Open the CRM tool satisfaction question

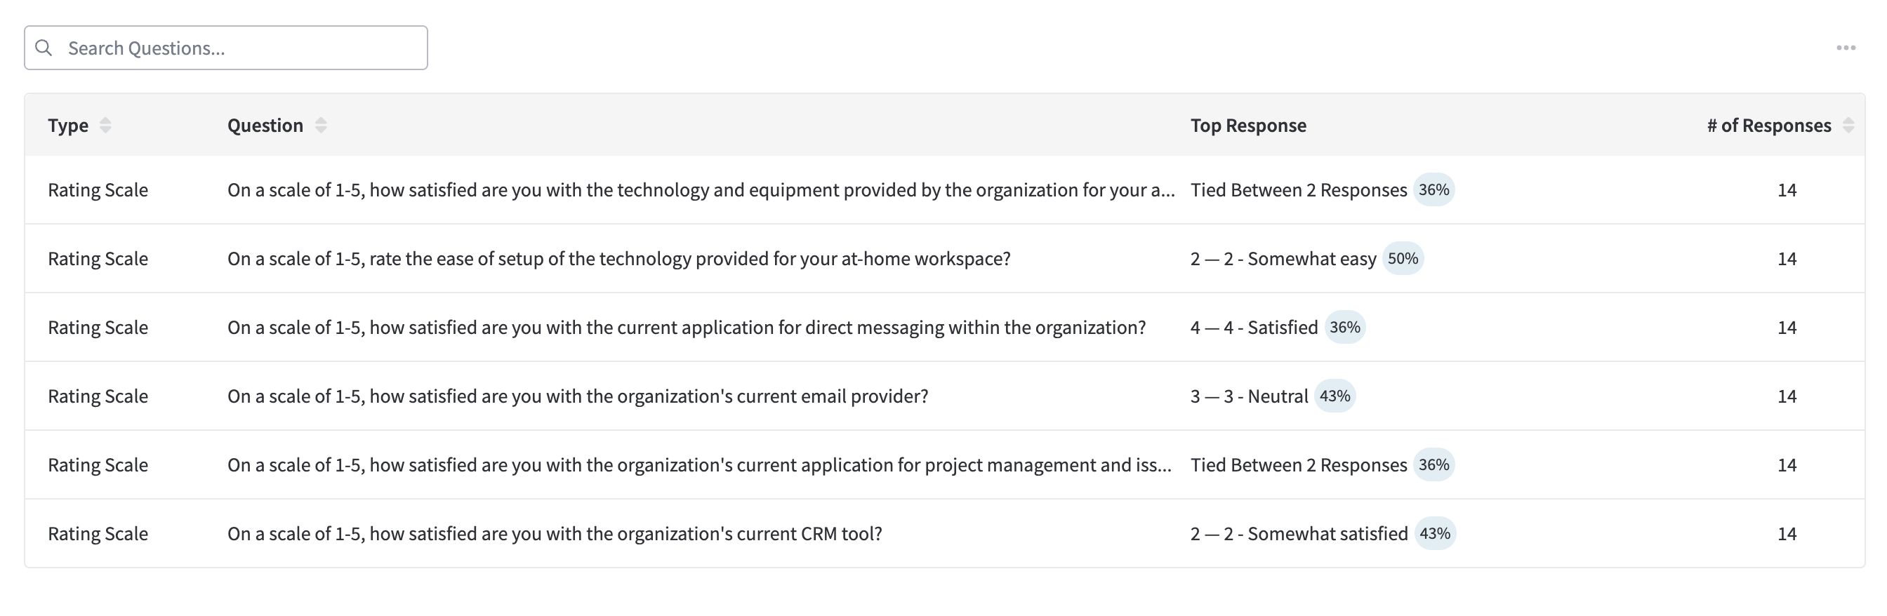(x=555, y=534)
